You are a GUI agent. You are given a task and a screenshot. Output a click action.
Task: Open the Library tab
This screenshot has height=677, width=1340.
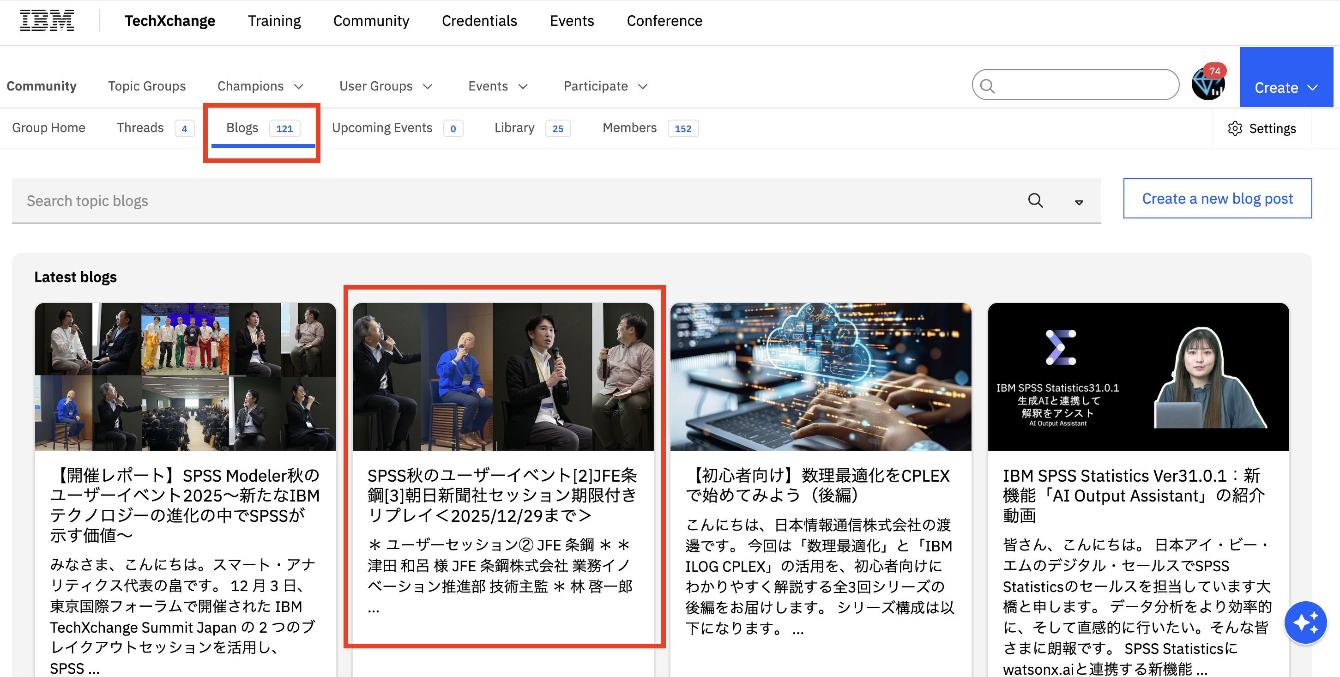click(514, 128)
